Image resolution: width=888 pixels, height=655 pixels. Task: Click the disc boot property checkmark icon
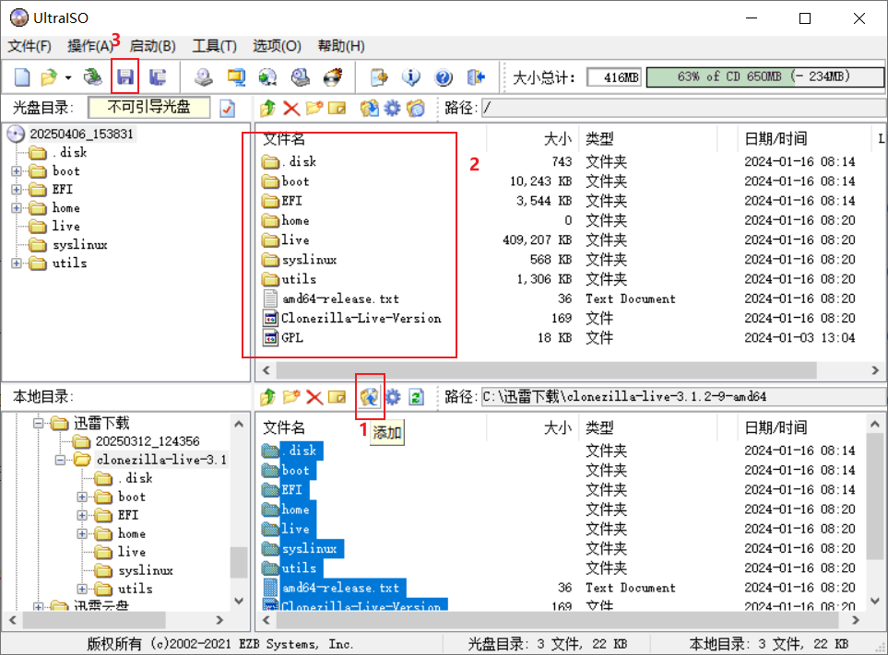pos(227,108)
